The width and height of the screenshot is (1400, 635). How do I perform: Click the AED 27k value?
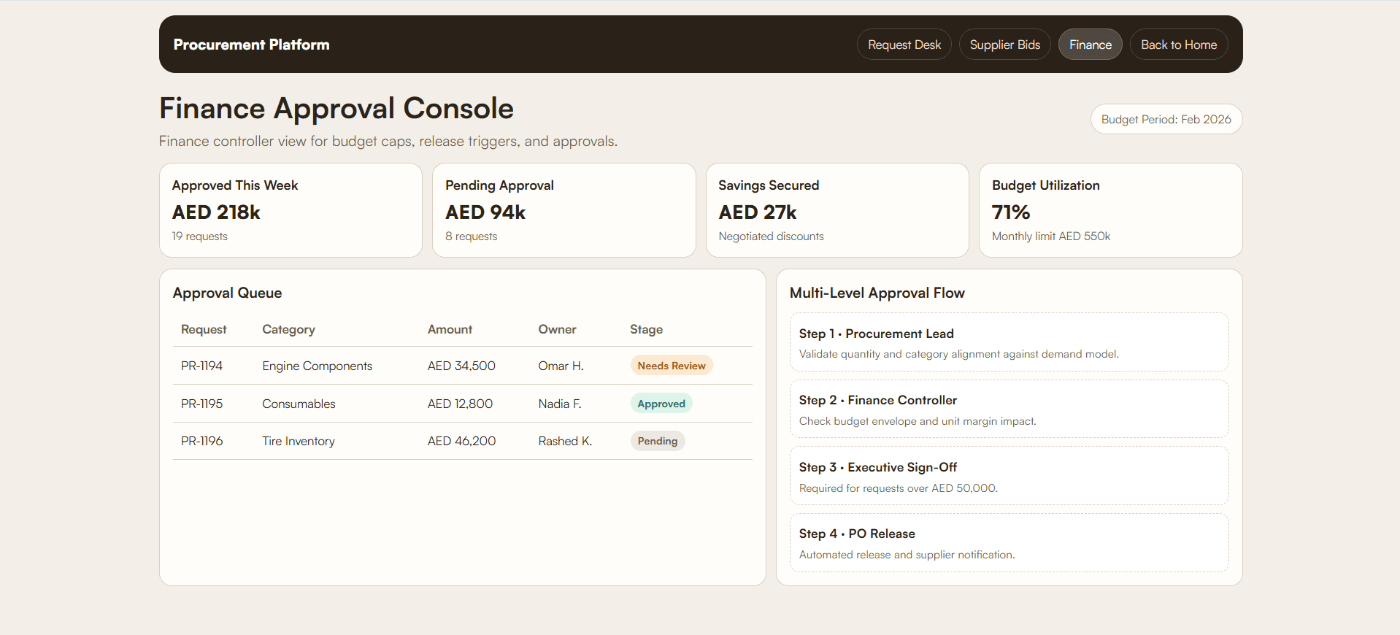click(757, 212)
